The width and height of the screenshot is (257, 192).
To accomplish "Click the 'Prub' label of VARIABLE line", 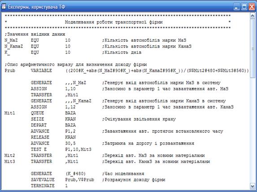I will (x=10, y=70).
